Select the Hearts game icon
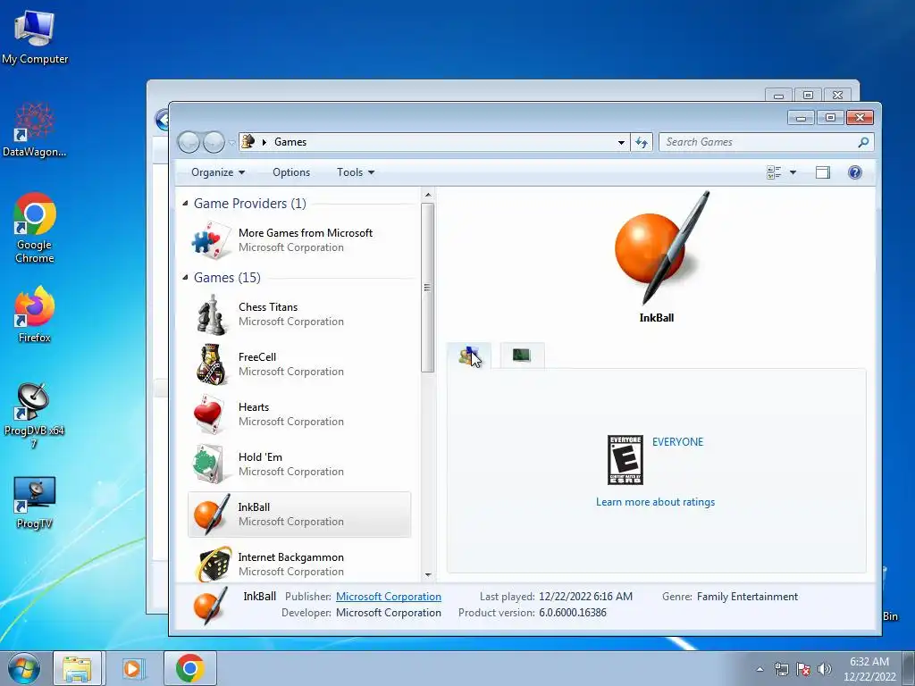This screenshot has height=686, width=915. click(x=209, y=414)
